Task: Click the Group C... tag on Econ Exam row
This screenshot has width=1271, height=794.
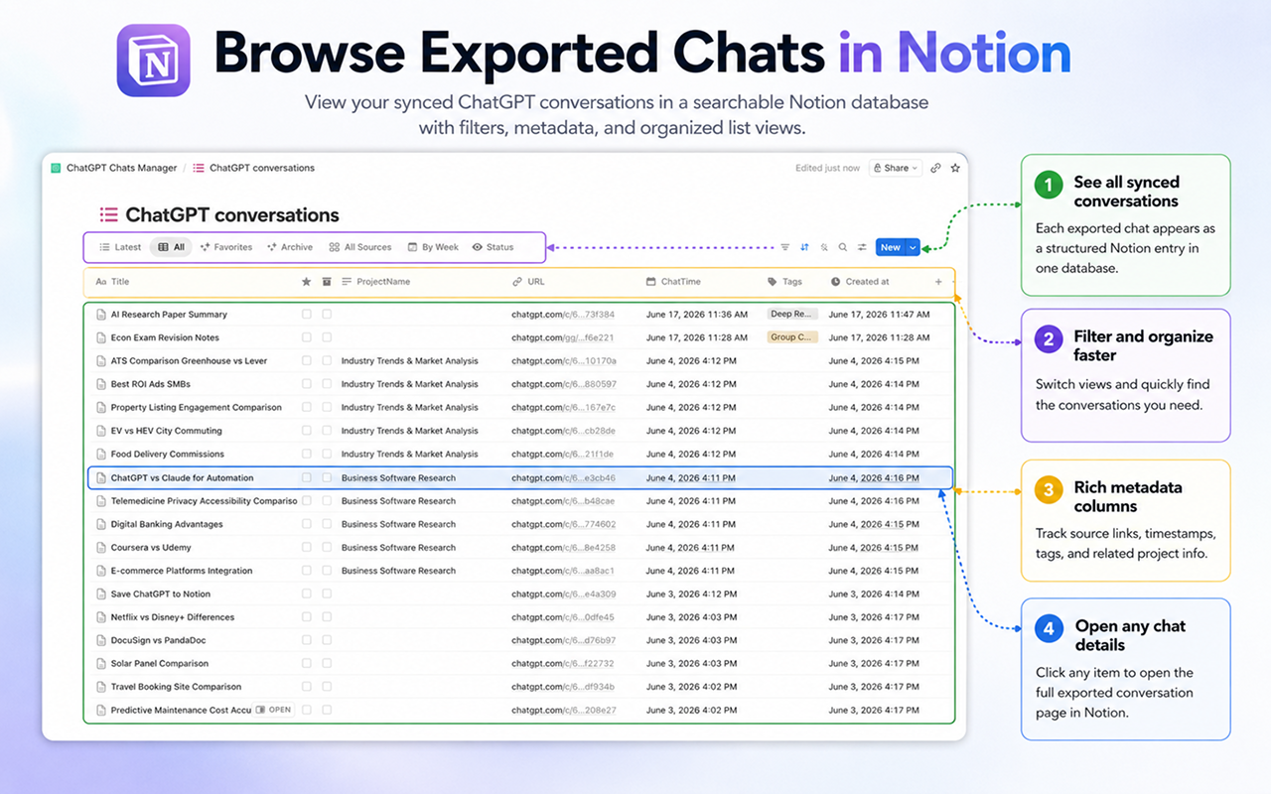Action: tap(792, 337)
